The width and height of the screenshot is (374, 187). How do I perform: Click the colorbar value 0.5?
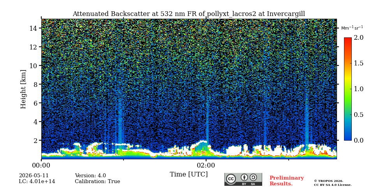[x=358, y=115]
